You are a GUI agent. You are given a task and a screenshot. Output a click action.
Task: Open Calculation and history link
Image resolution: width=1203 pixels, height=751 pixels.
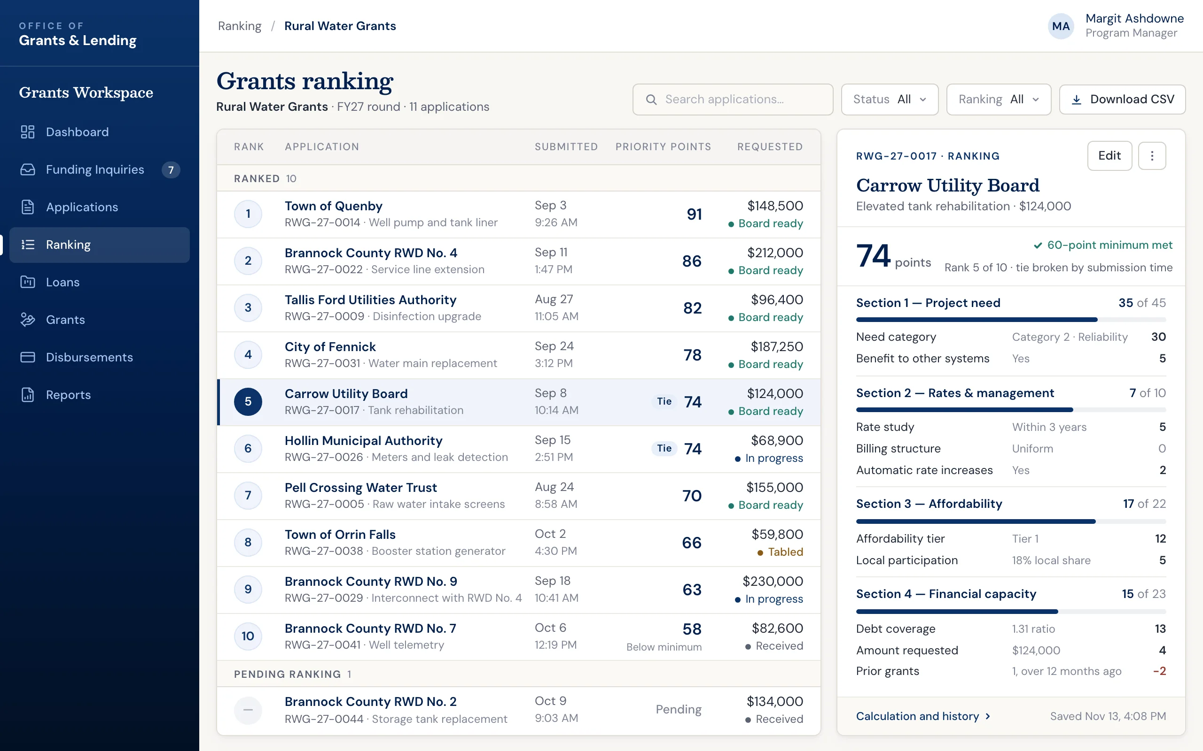click(x=922, y=716)
